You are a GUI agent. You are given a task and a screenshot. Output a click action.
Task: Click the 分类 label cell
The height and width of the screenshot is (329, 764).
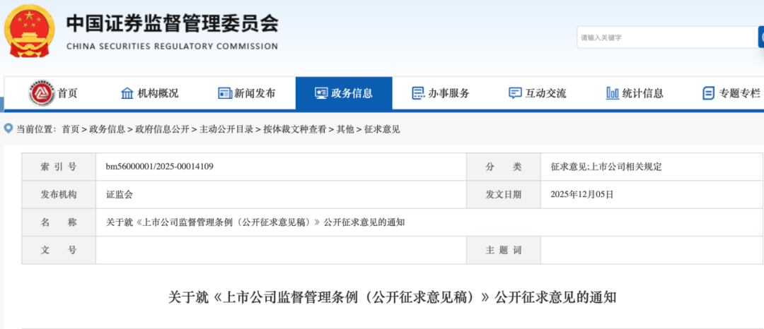504,167
